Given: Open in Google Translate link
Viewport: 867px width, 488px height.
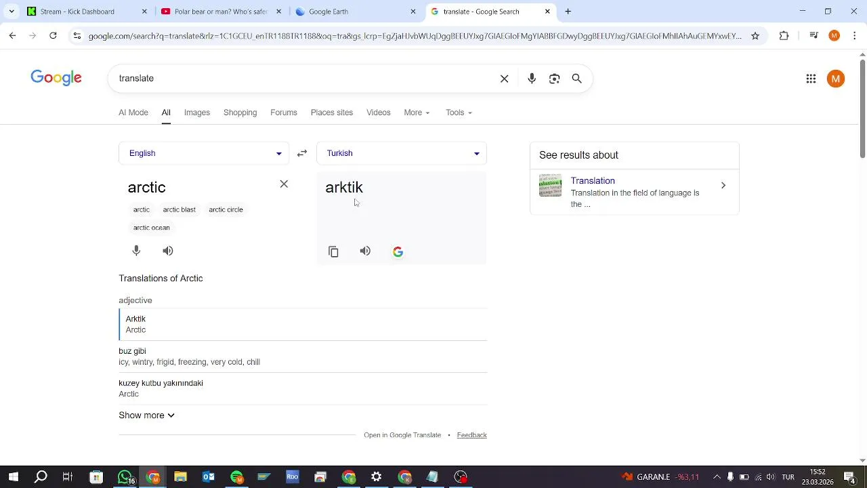Looking at the screenshot, I should pos(402,435).
